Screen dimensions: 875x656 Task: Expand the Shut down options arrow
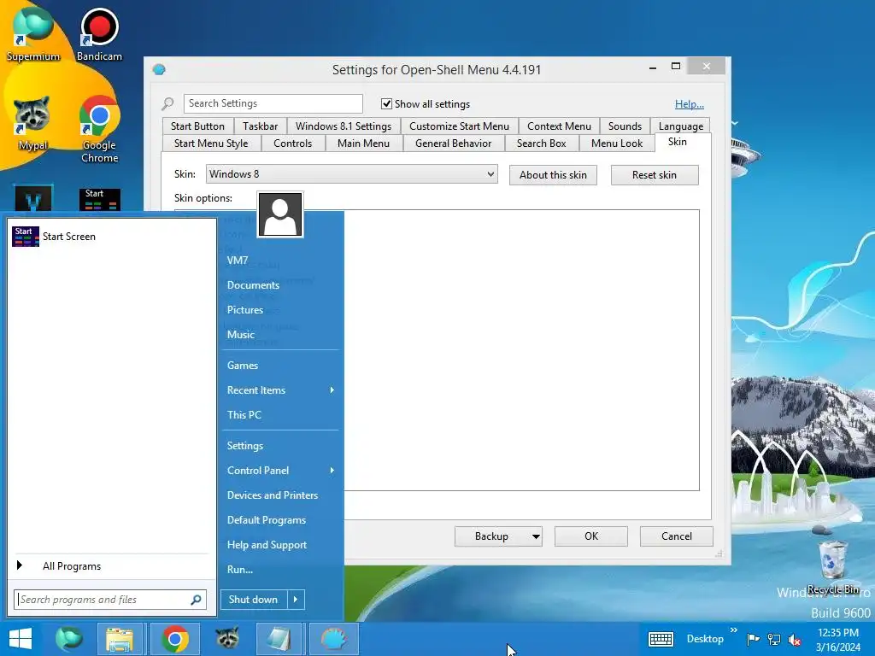296,600
